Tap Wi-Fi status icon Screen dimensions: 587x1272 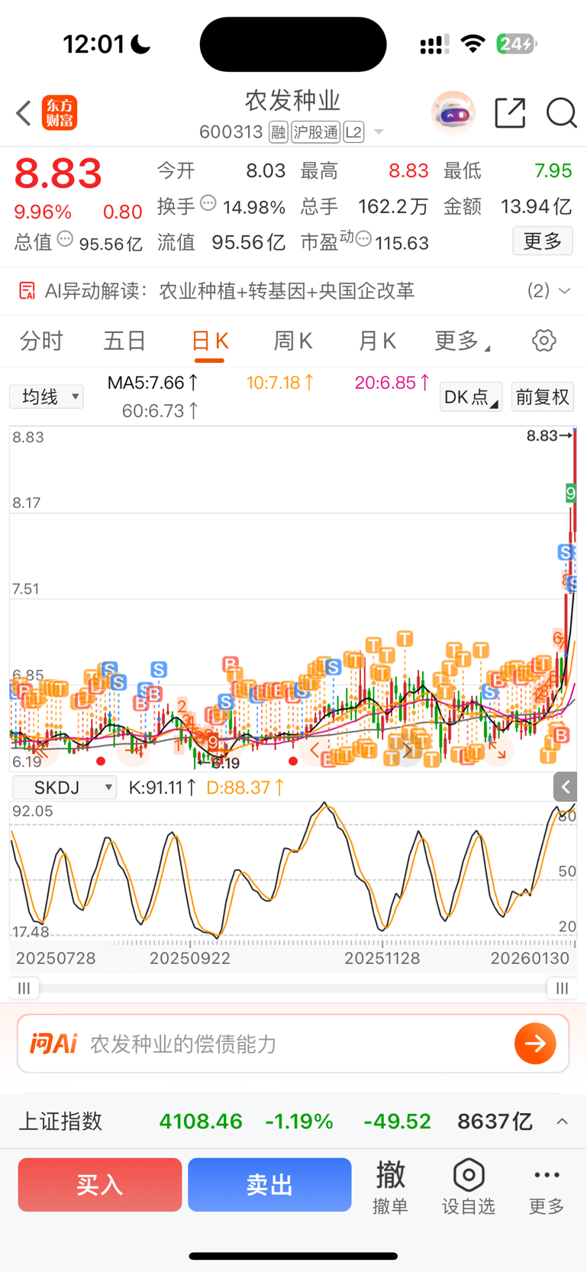pos(473,44)
